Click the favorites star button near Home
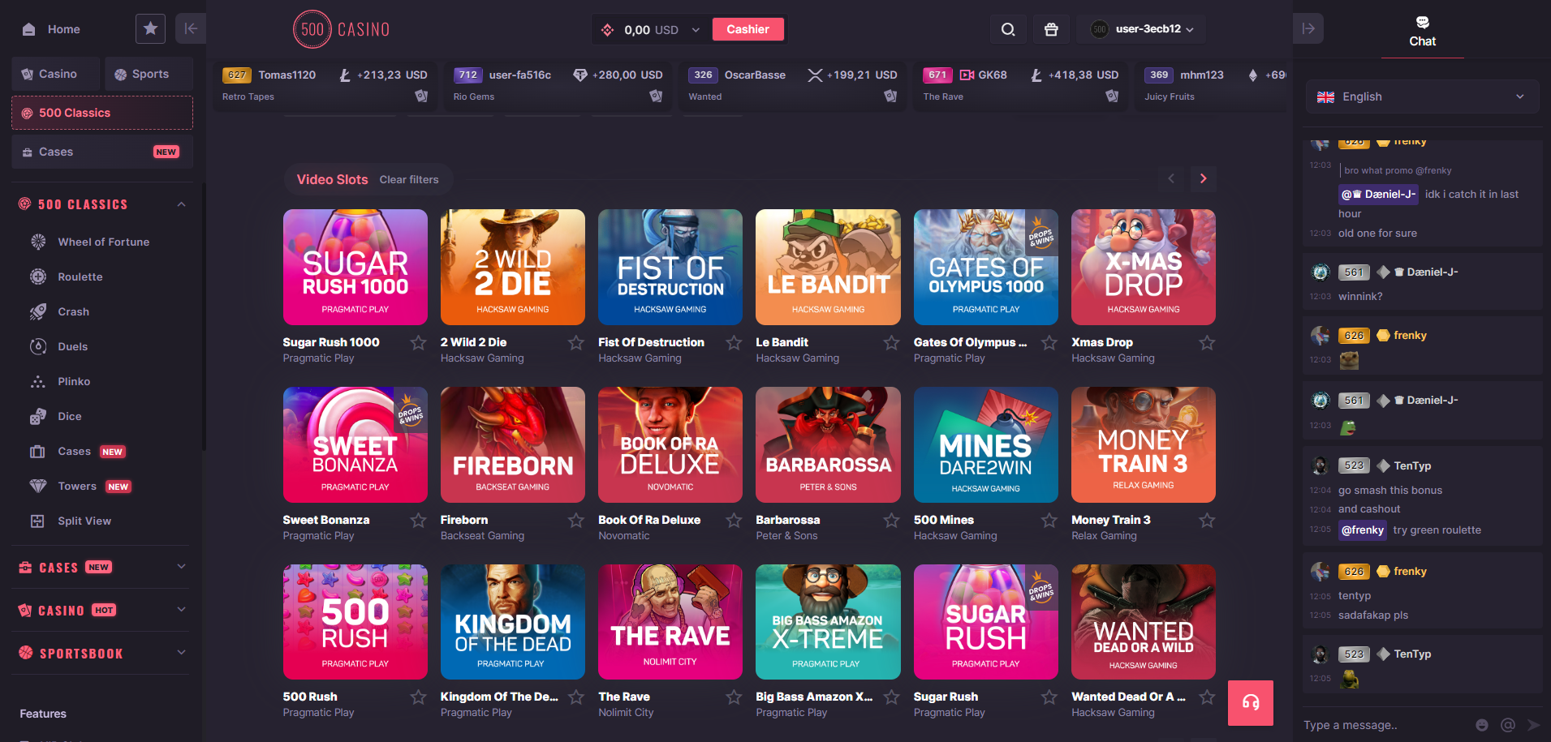 (x=150, y=29)
